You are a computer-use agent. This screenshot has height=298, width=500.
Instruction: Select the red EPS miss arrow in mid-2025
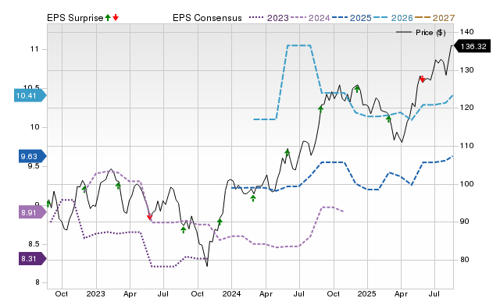point(422,80)
